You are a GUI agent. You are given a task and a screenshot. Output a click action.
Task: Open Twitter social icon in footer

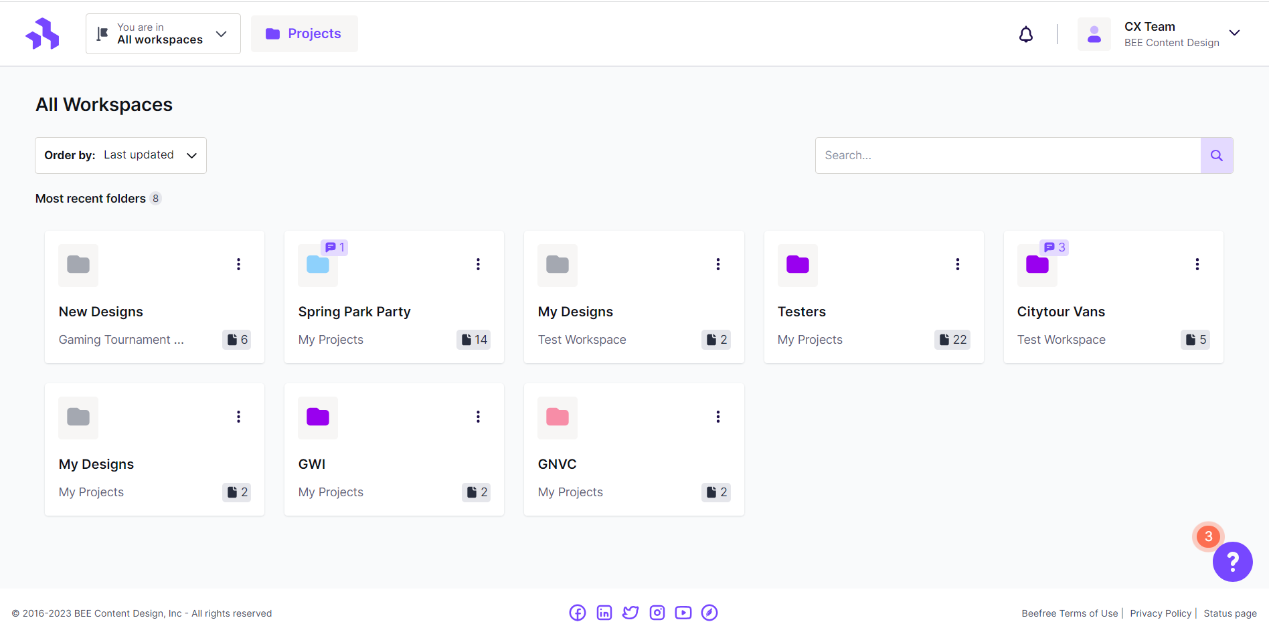[630, 613]
